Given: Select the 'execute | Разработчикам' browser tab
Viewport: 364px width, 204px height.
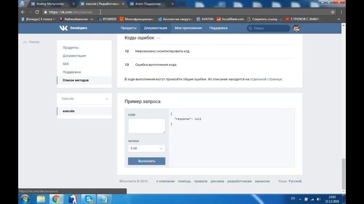Looking at the screenshot, I should pyautogui.click(x=102, y=4).
